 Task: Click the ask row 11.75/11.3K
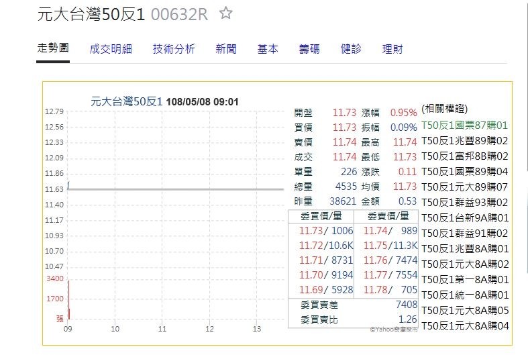point(390,246)
